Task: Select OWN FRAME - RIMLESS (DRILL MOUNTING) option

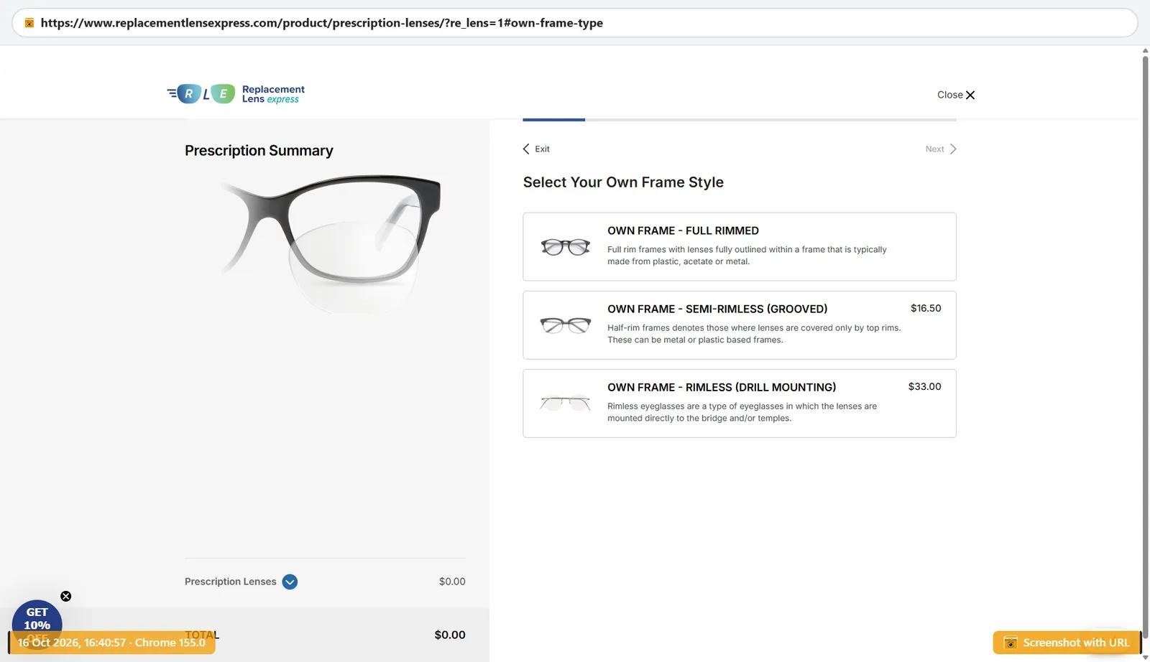Action: click(739, 403)
